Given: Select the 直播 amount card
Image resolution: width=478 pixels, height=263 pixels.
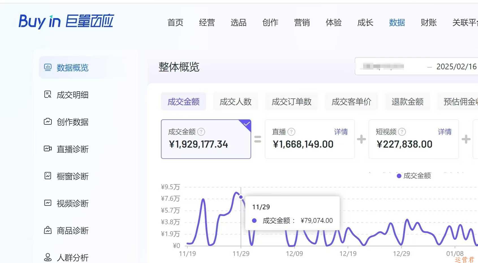Looking at the screenshot, I should (310, 139).
